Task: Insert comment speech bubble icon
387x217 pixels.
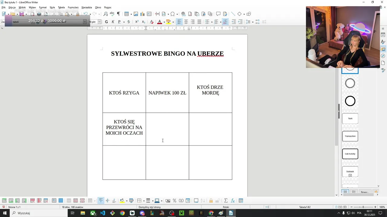Action: coord(218,14)
